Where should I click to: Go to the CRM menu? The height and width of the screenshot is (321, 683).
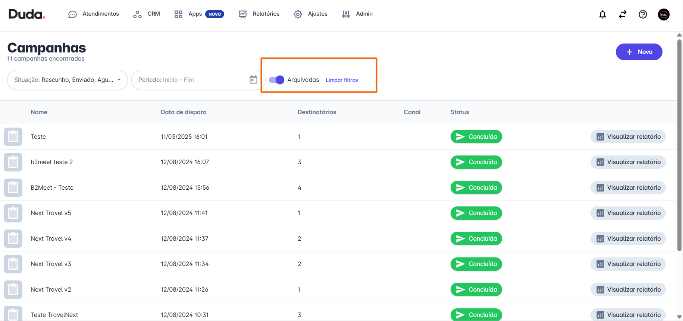[147, 14]
